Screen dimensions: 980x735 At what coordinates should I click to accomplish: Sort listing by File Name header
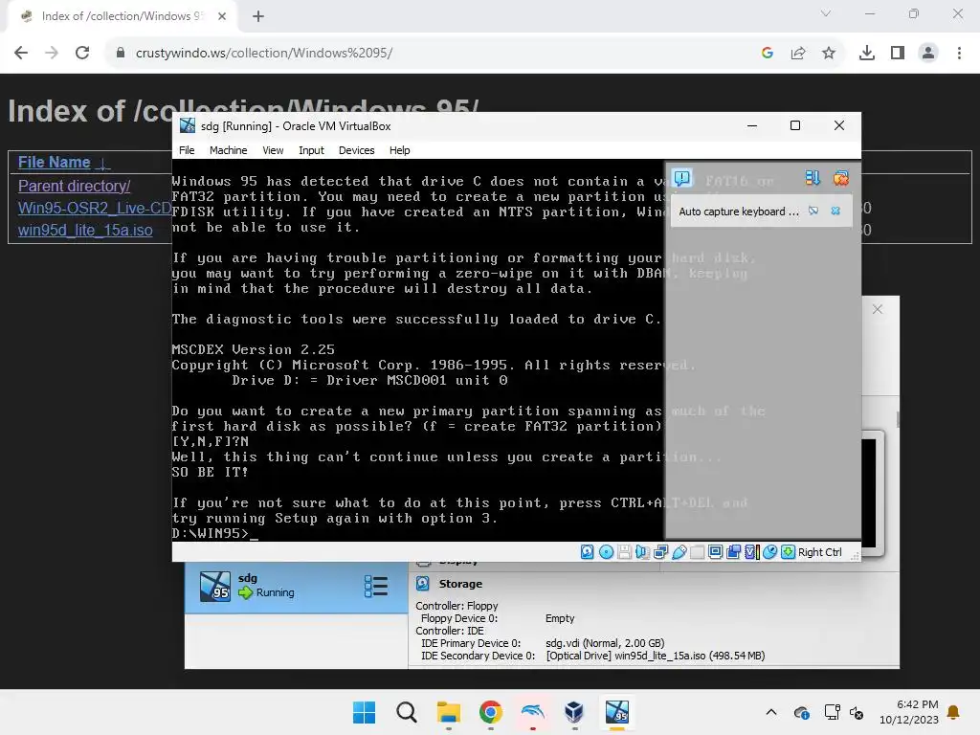click(x=54, y=162)
